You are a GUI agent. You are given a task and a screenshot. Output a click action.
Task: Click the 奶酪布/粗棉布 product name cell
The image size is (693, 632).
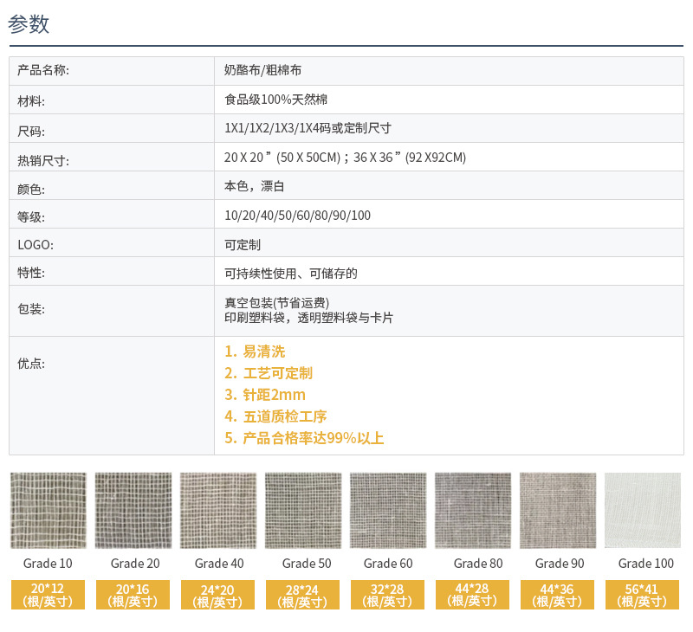pos(262,70)
